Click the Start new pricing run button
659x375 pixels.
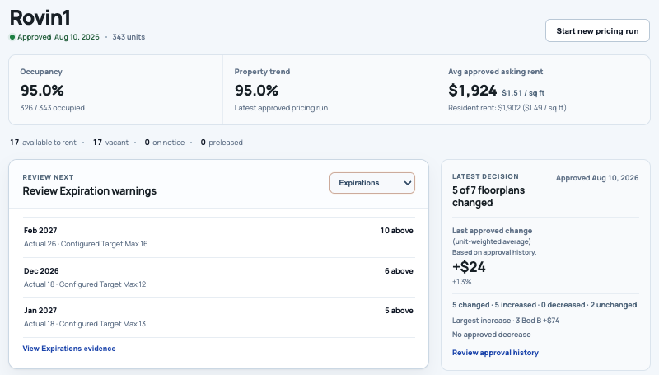click(x=597, y=30)
